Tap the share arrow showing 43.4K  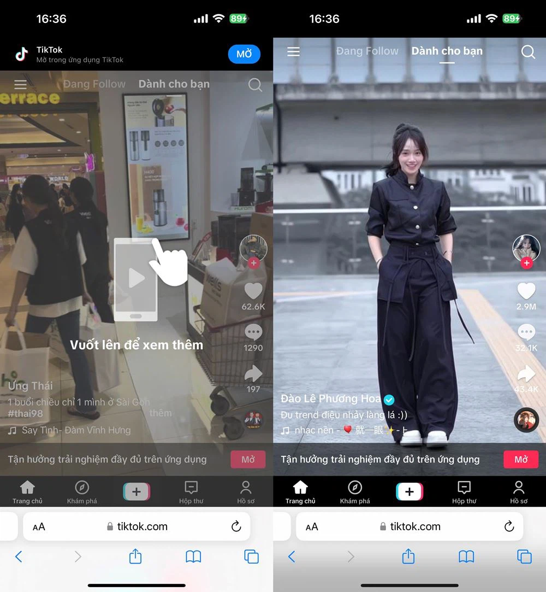pos(526,374)
